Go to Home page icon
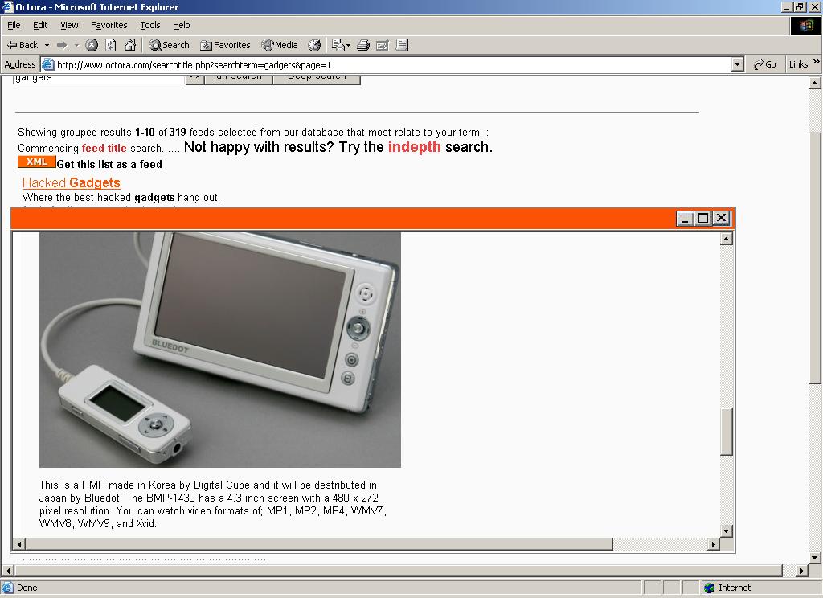The height and width of the screenshot is (598, 823). pyautogui.click(x=130, y=45)
